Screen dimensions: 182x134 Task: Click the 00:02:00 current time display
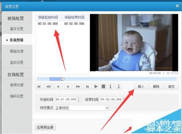point(155,73)
